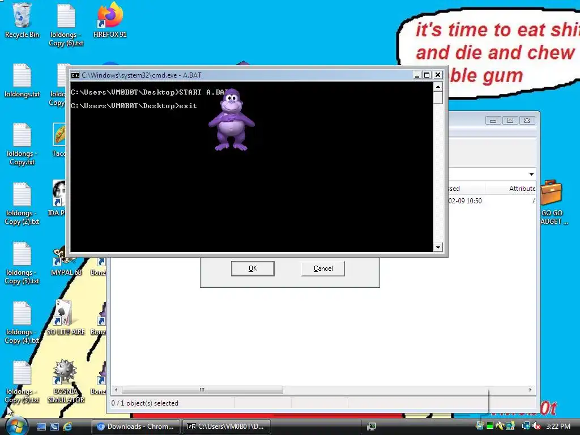The image size is (580, 435).
Task: Launch Internet Explorer from quick launch
Action: 68,427
